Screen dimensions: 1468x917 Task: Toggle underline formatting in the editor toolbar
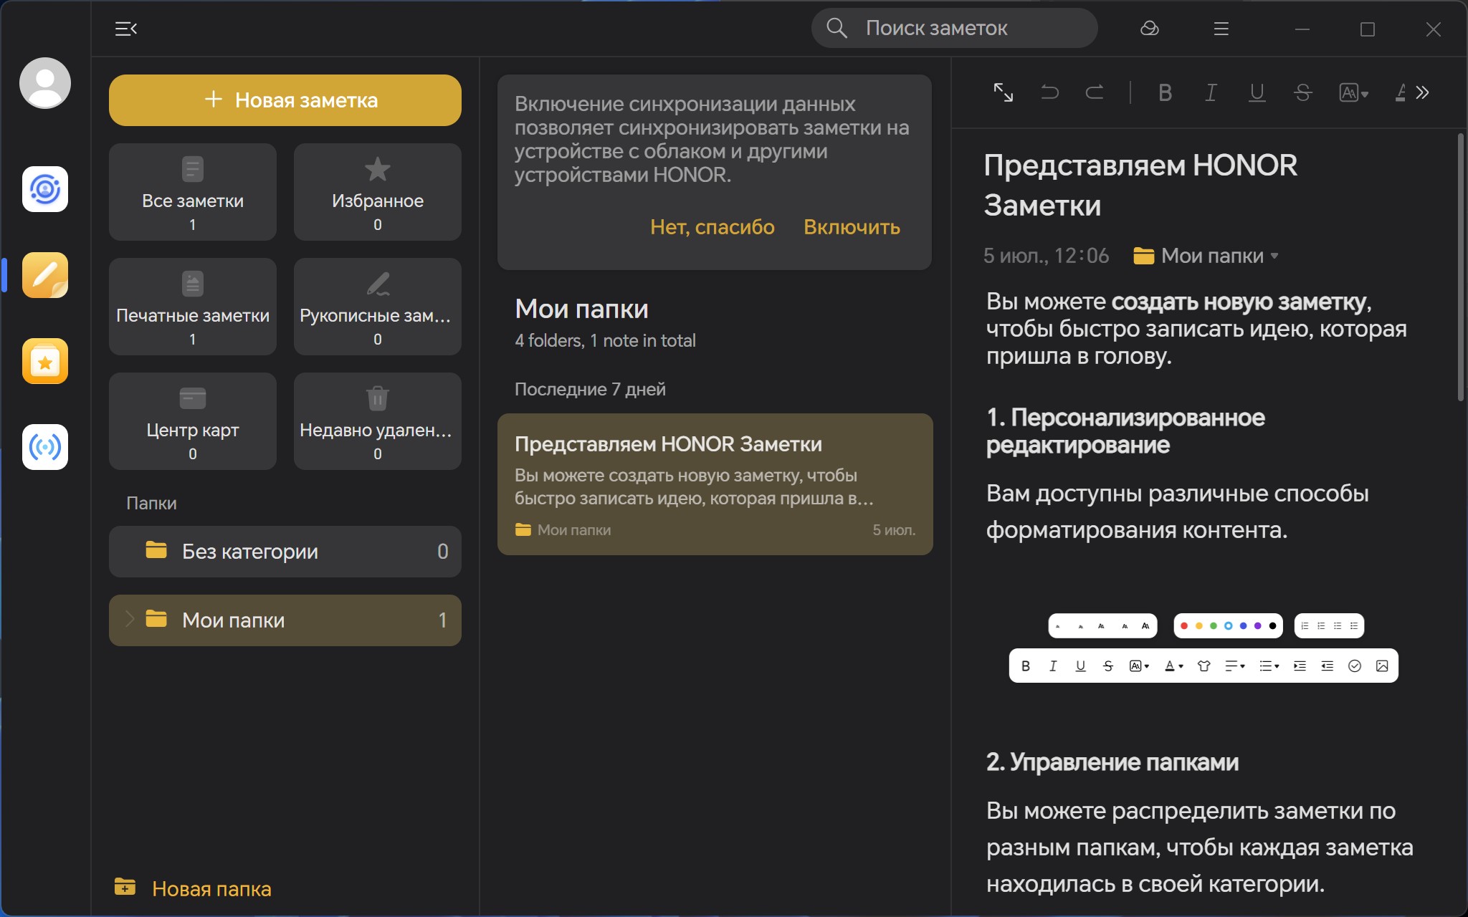pos(1257,92)
